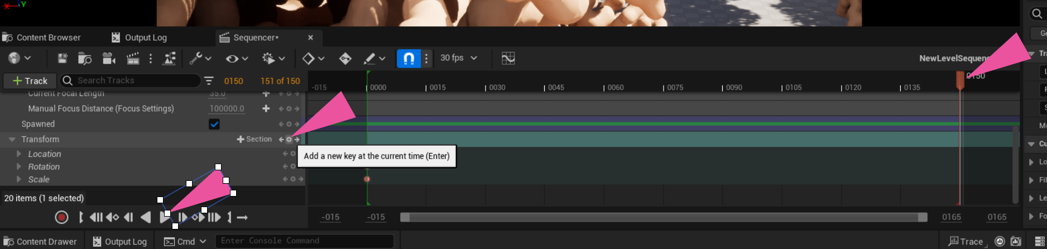1047x249 pixels.
Task: Click the Track add button
Action: pyautogui.click(x=30, y=81)
